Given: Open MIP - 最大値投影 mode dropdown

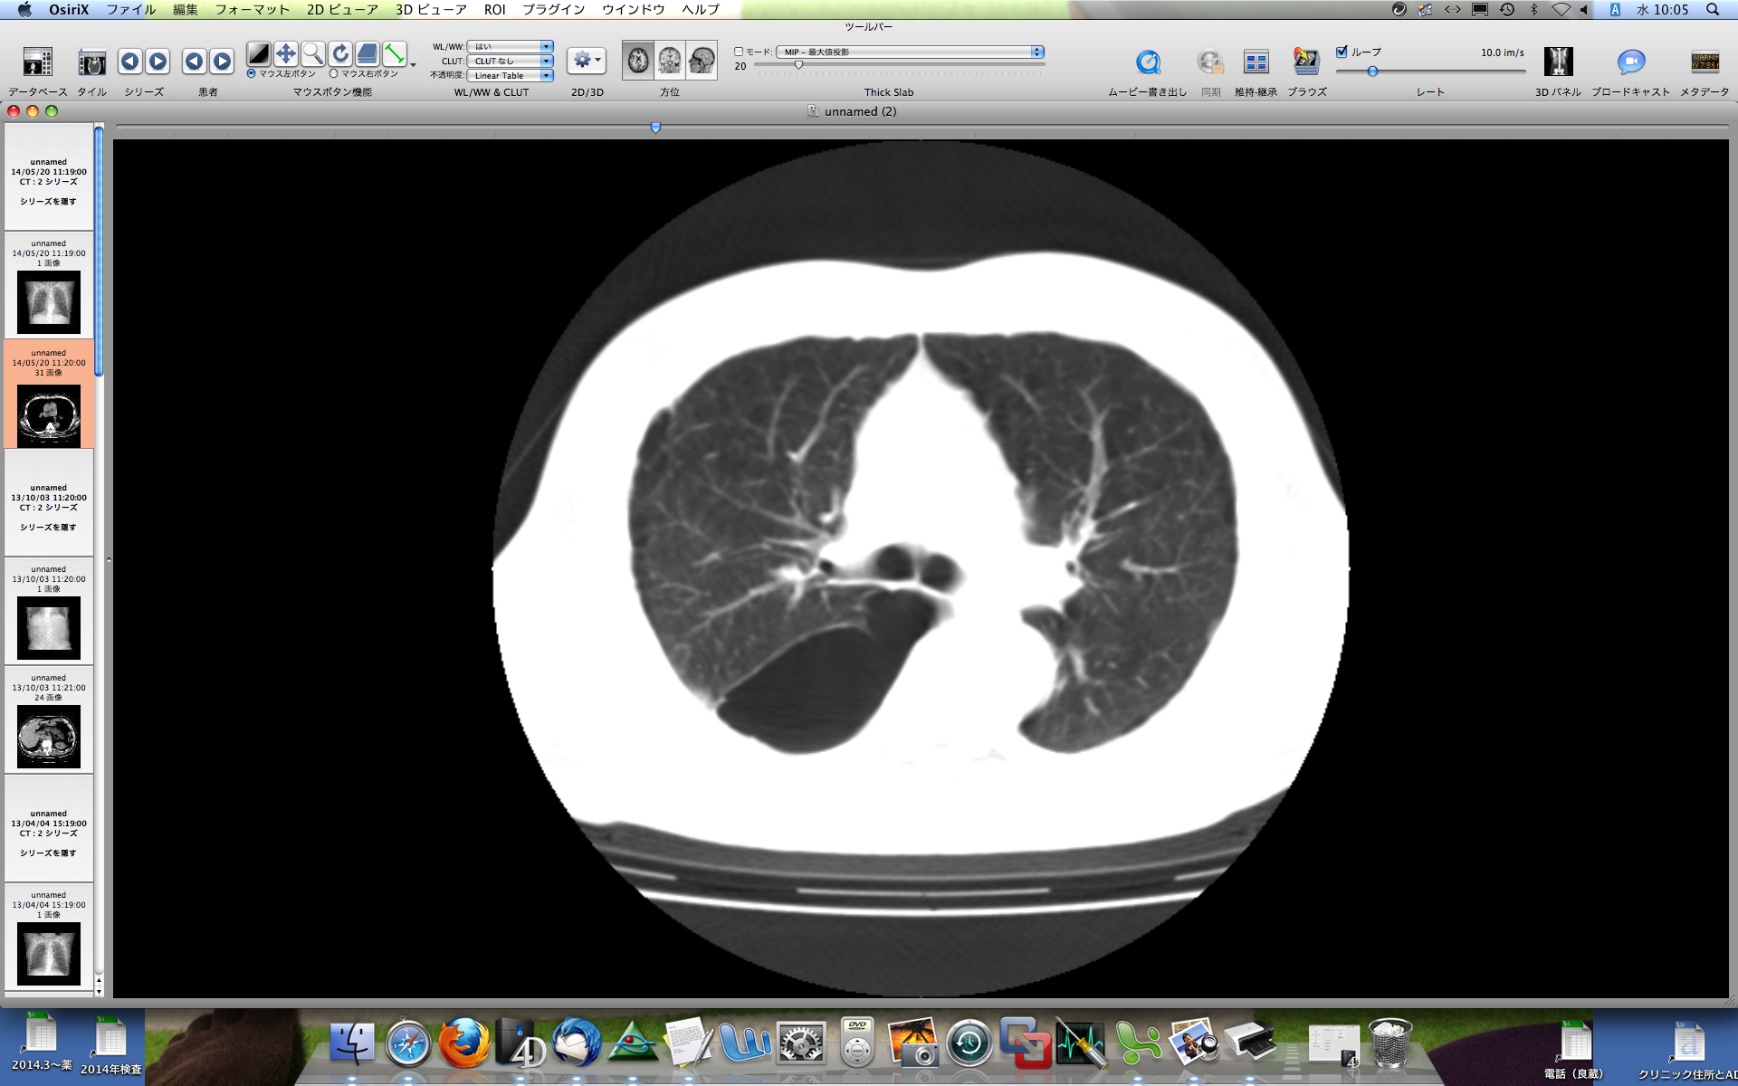Looking at the screenshot, I should [x=911, y=52].
